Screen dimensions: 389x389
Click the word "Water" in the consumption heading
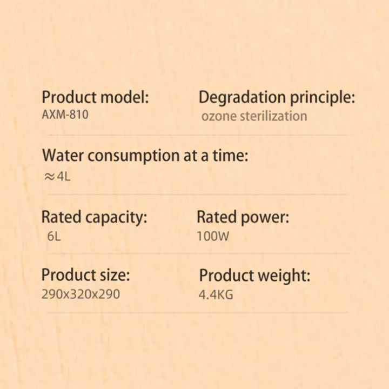(x=63, y=156)
